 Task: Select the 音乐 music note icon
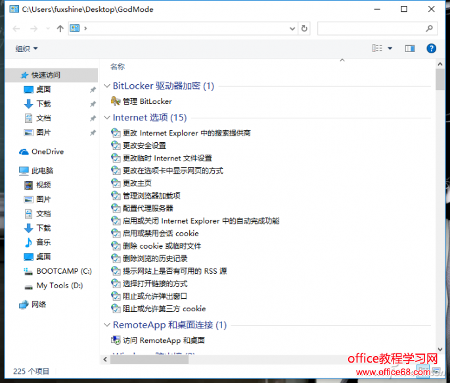click(28, 242)
